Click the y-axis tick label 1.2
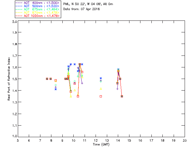 tap(15, 114)
